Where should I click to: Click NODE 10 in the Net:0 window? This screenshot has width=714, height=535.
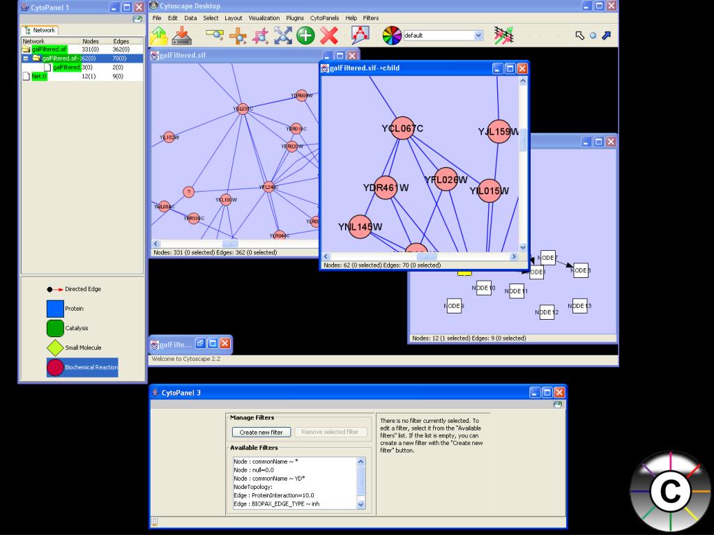(484, 288)
